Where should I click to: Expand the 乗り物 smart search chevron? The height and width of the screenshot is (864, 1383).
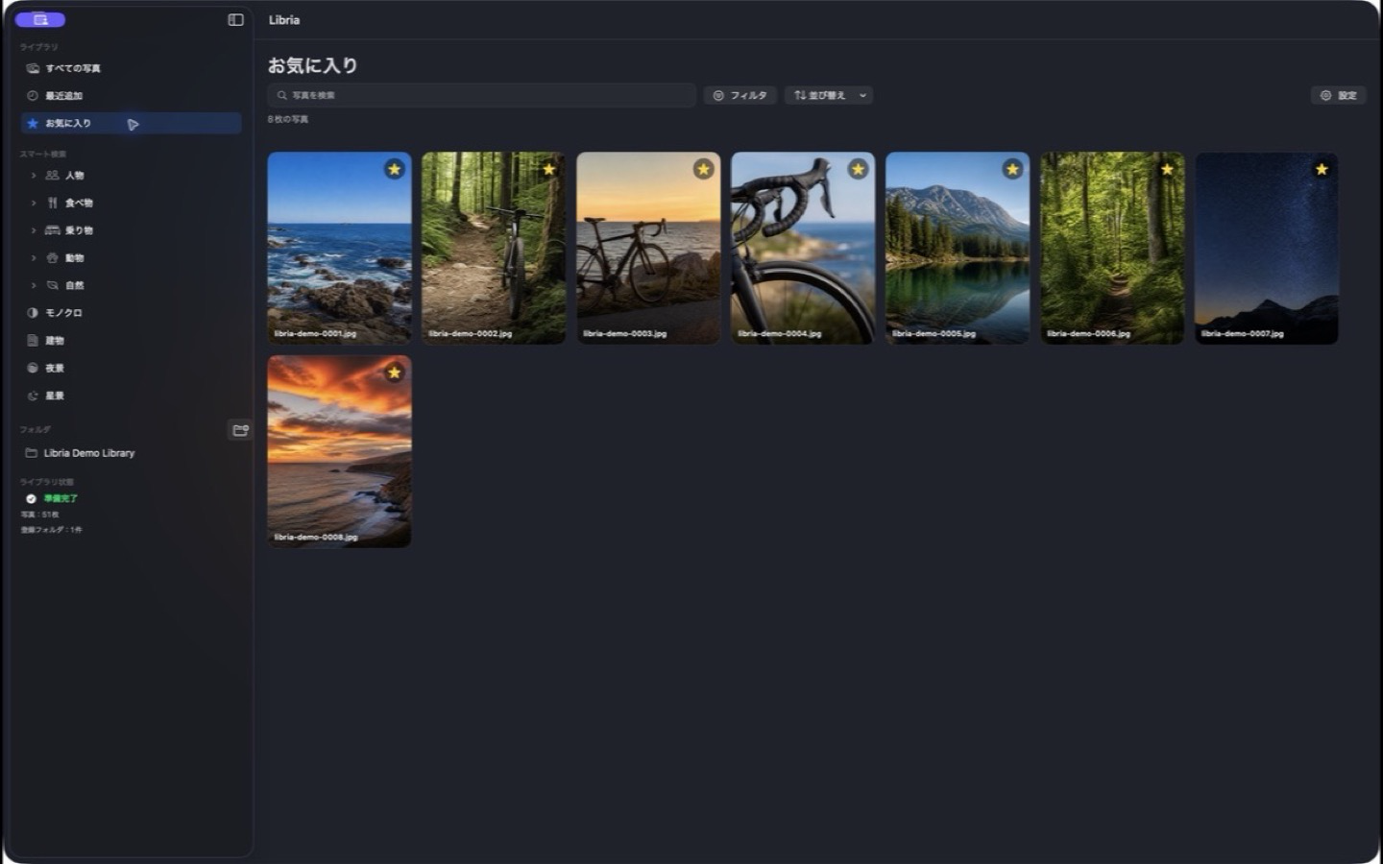coord(34,230)
